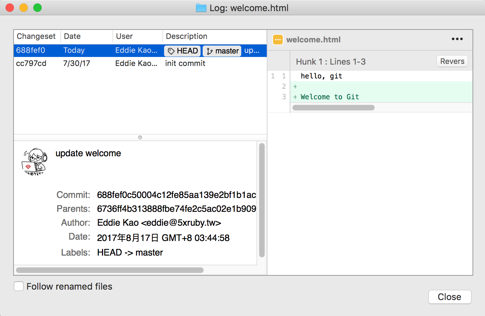Click the yellow welcome.html file status icon
The height and width of the screenshot is (316, 485).
coord(278,40)
